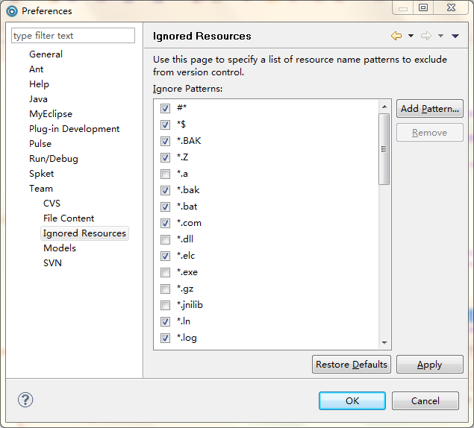This screenshot has height=428, width=474.
Task: Uncheck the *.com ignore pattern
Action: 165,223
